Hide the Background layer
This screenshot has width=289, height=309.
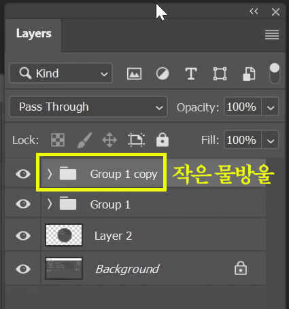click(x=23, y=269)
